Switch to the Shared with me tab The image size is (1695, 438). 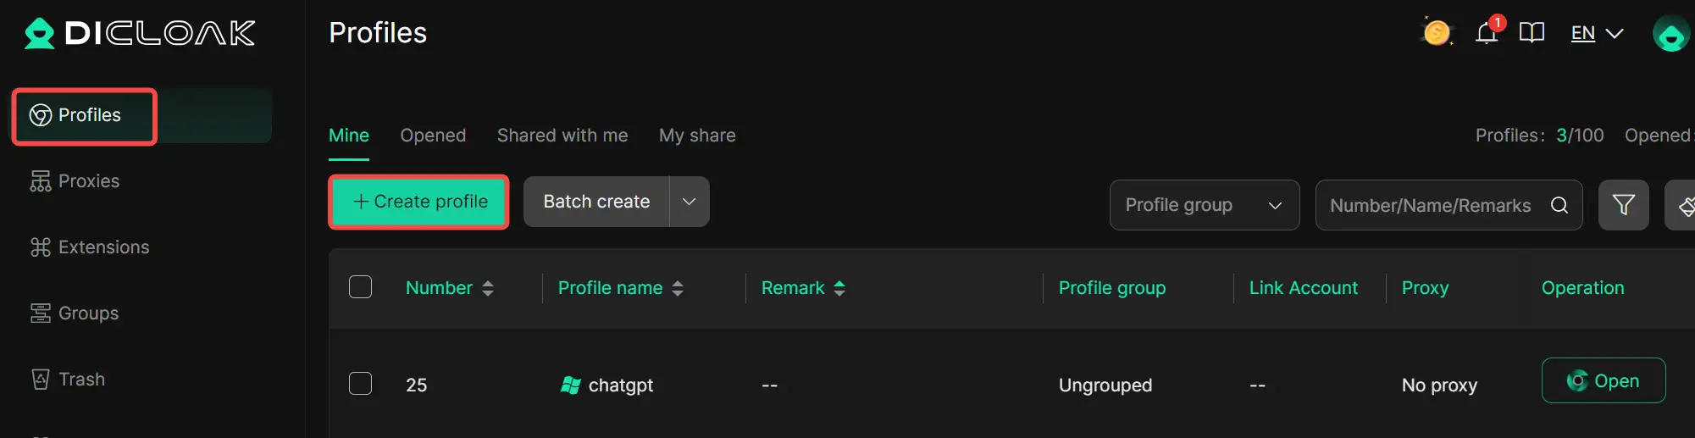click(x=562, y=136)
